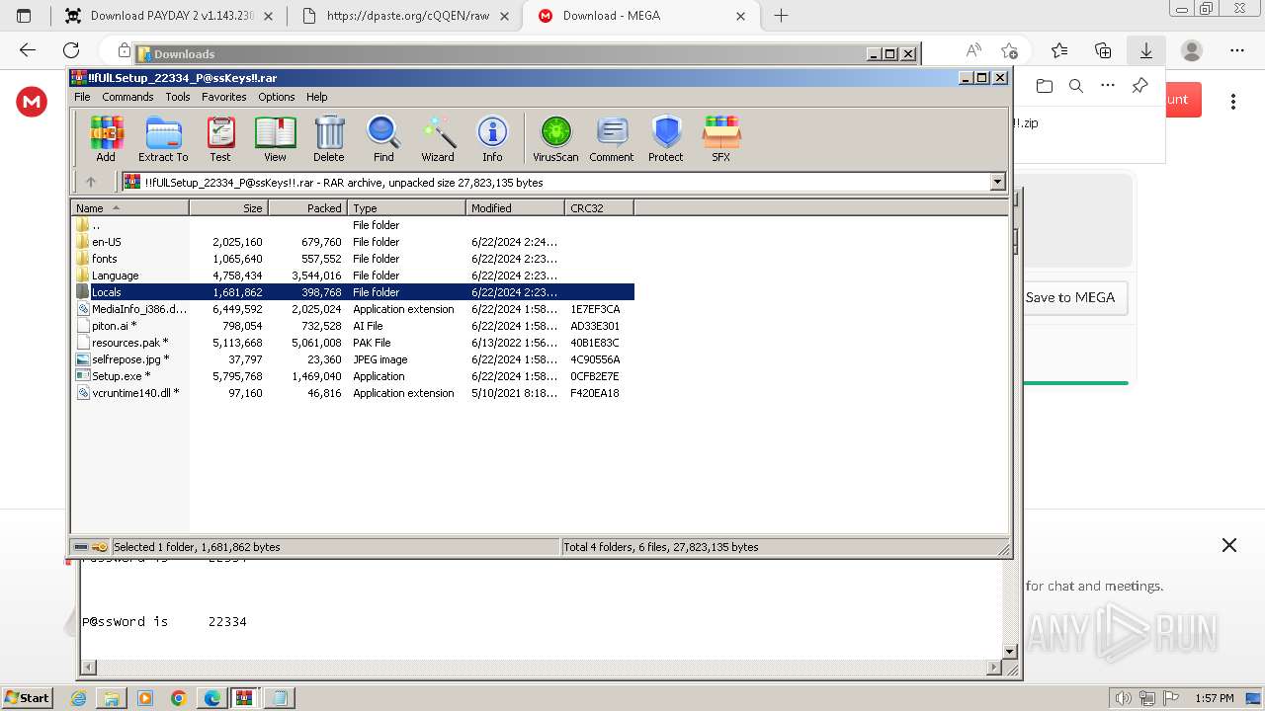
Task: Expand the archive path dropdown
Action: 997,182
